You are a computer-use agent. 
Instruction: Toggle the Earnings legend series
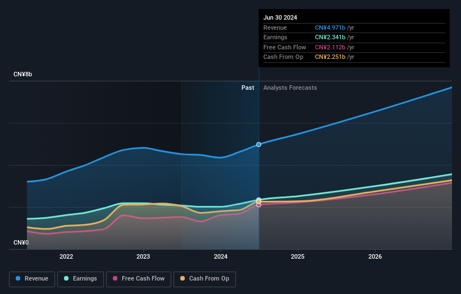pos(80,279)
